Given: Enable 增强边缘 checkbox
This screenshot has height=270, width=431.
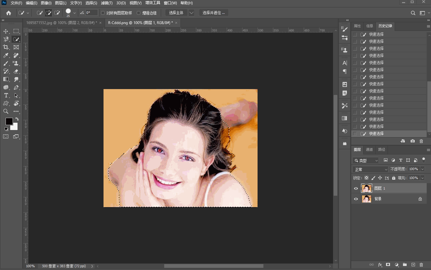Looking at the screenshot, I should (x=139, y=13).
